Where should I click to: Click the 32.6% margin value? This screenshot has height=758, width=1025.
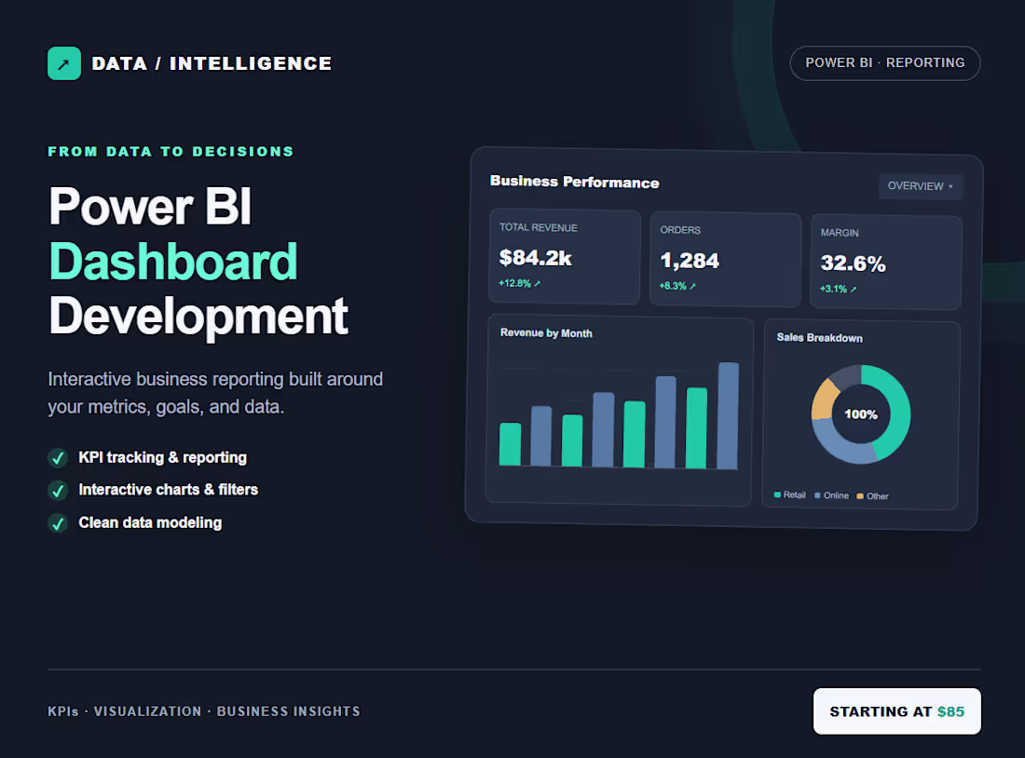pyautogui.click(x=853, y=264)
